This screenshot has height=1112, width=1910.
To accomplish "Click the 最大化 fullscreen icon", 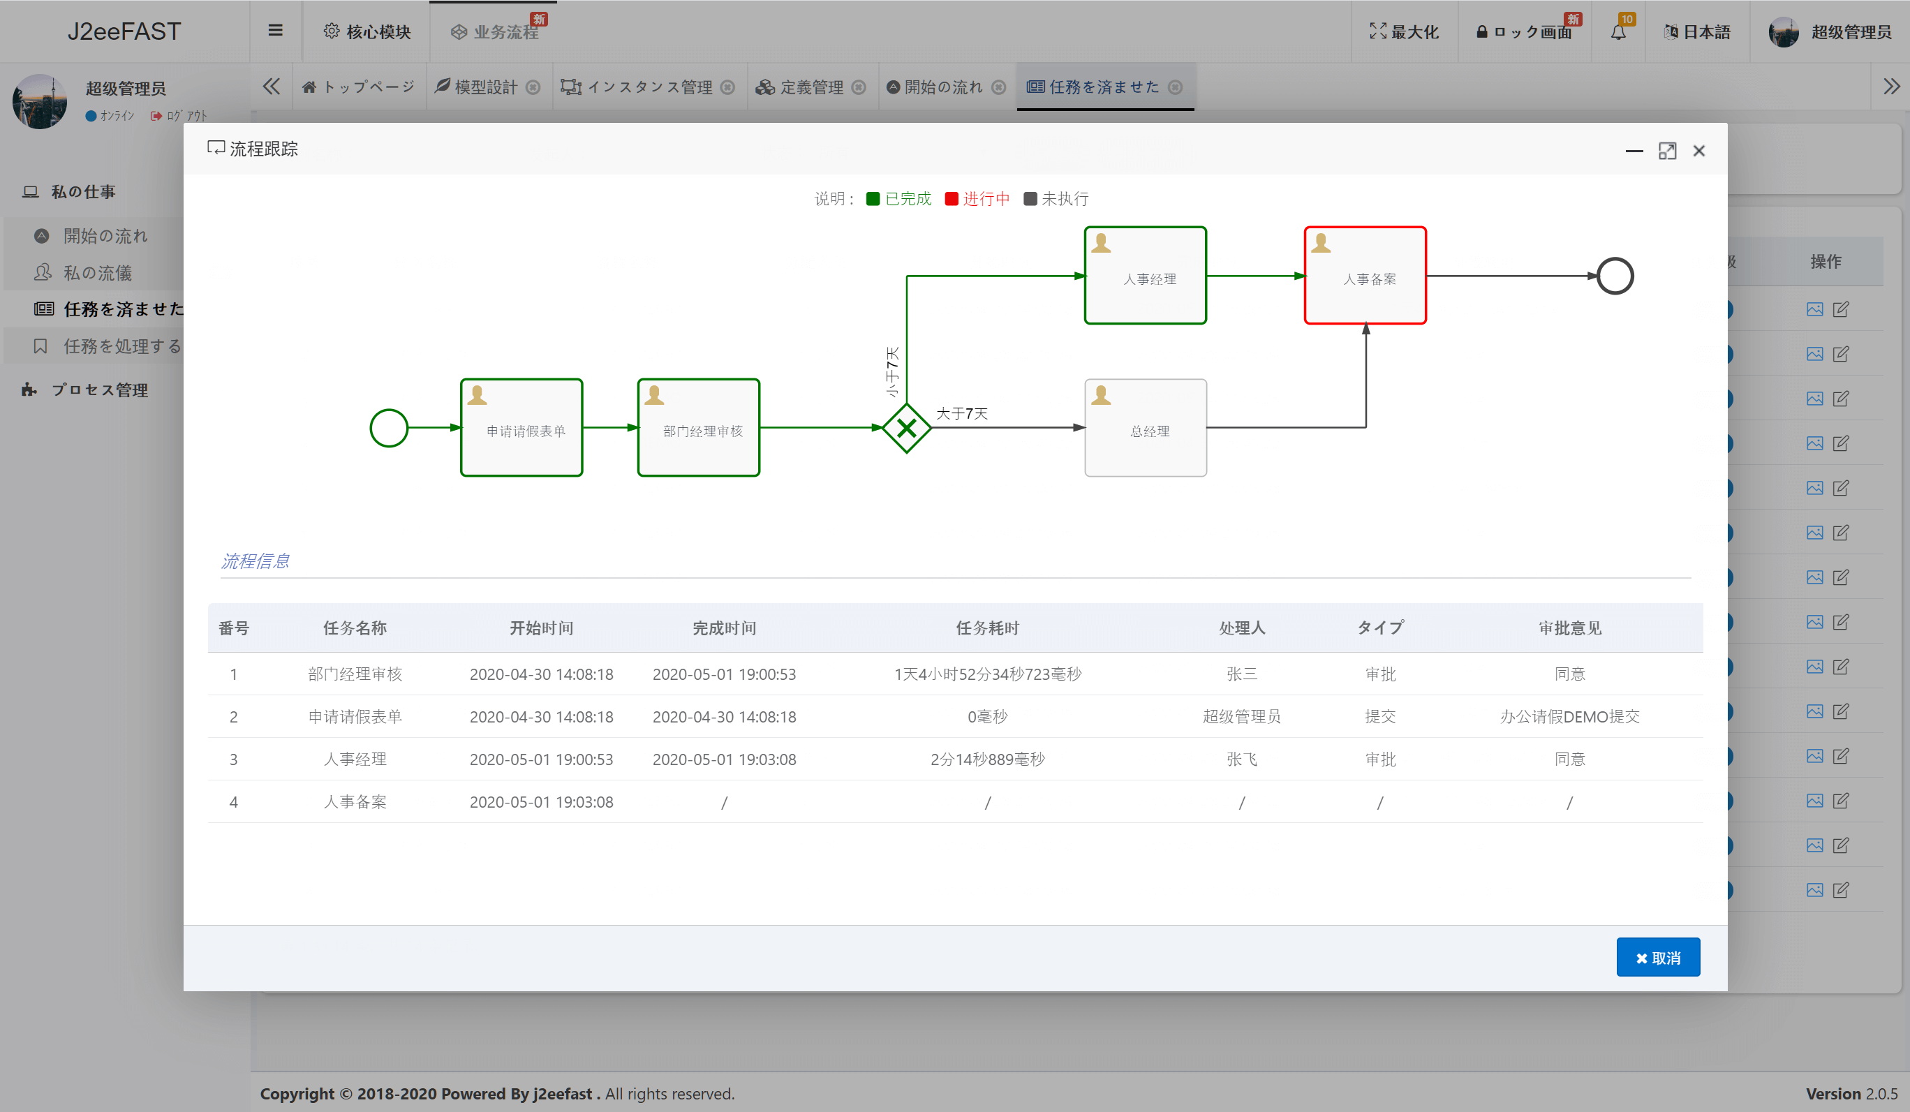I will pos(1377,31).
